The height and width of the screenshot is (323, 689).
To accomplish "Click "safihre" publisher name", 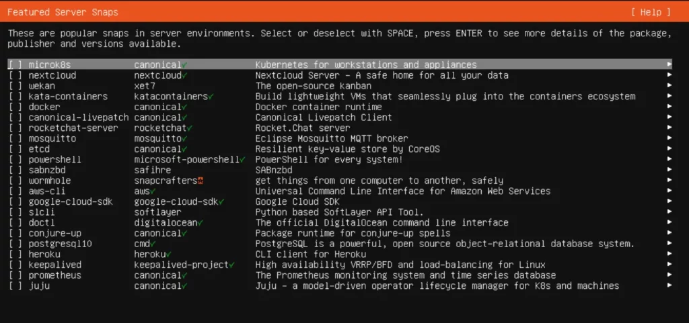I will click(x=153, y=170).
